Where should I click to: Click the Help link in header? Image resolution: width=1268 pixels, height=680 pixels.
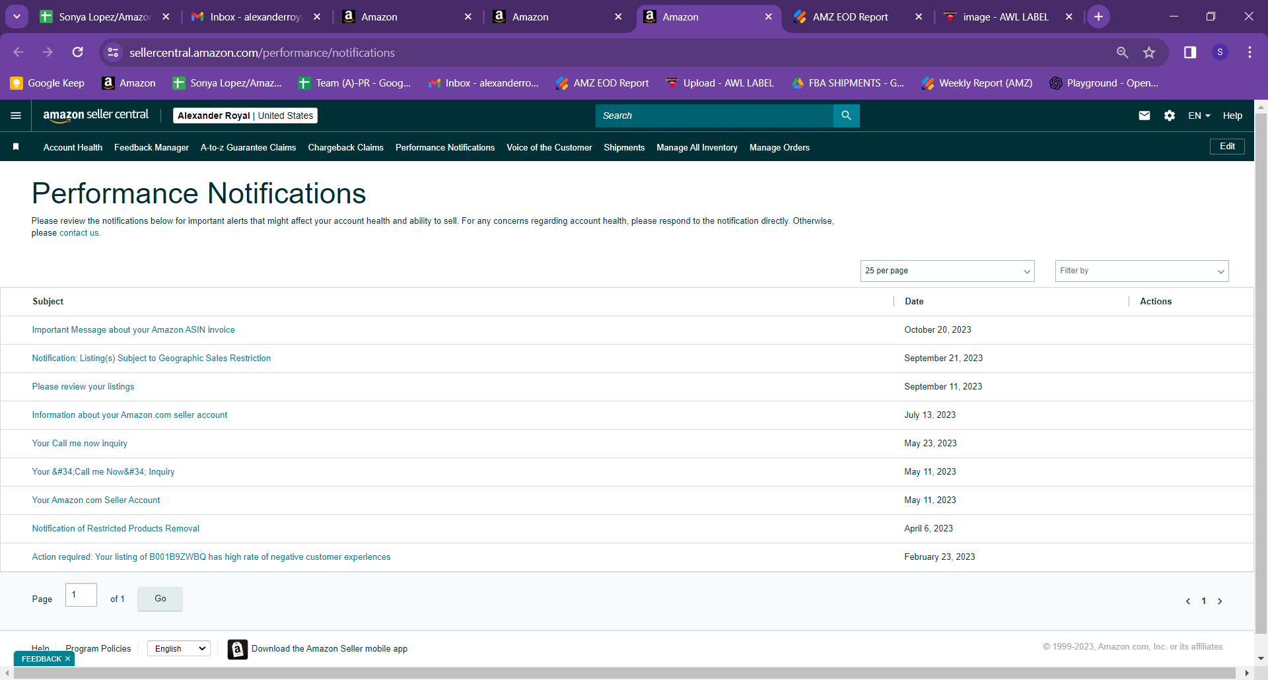click(1232, 116)
